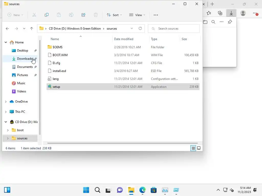262x196 pixels.
Task: Expand the OneDrive tree node
Action: pos(6,102)
